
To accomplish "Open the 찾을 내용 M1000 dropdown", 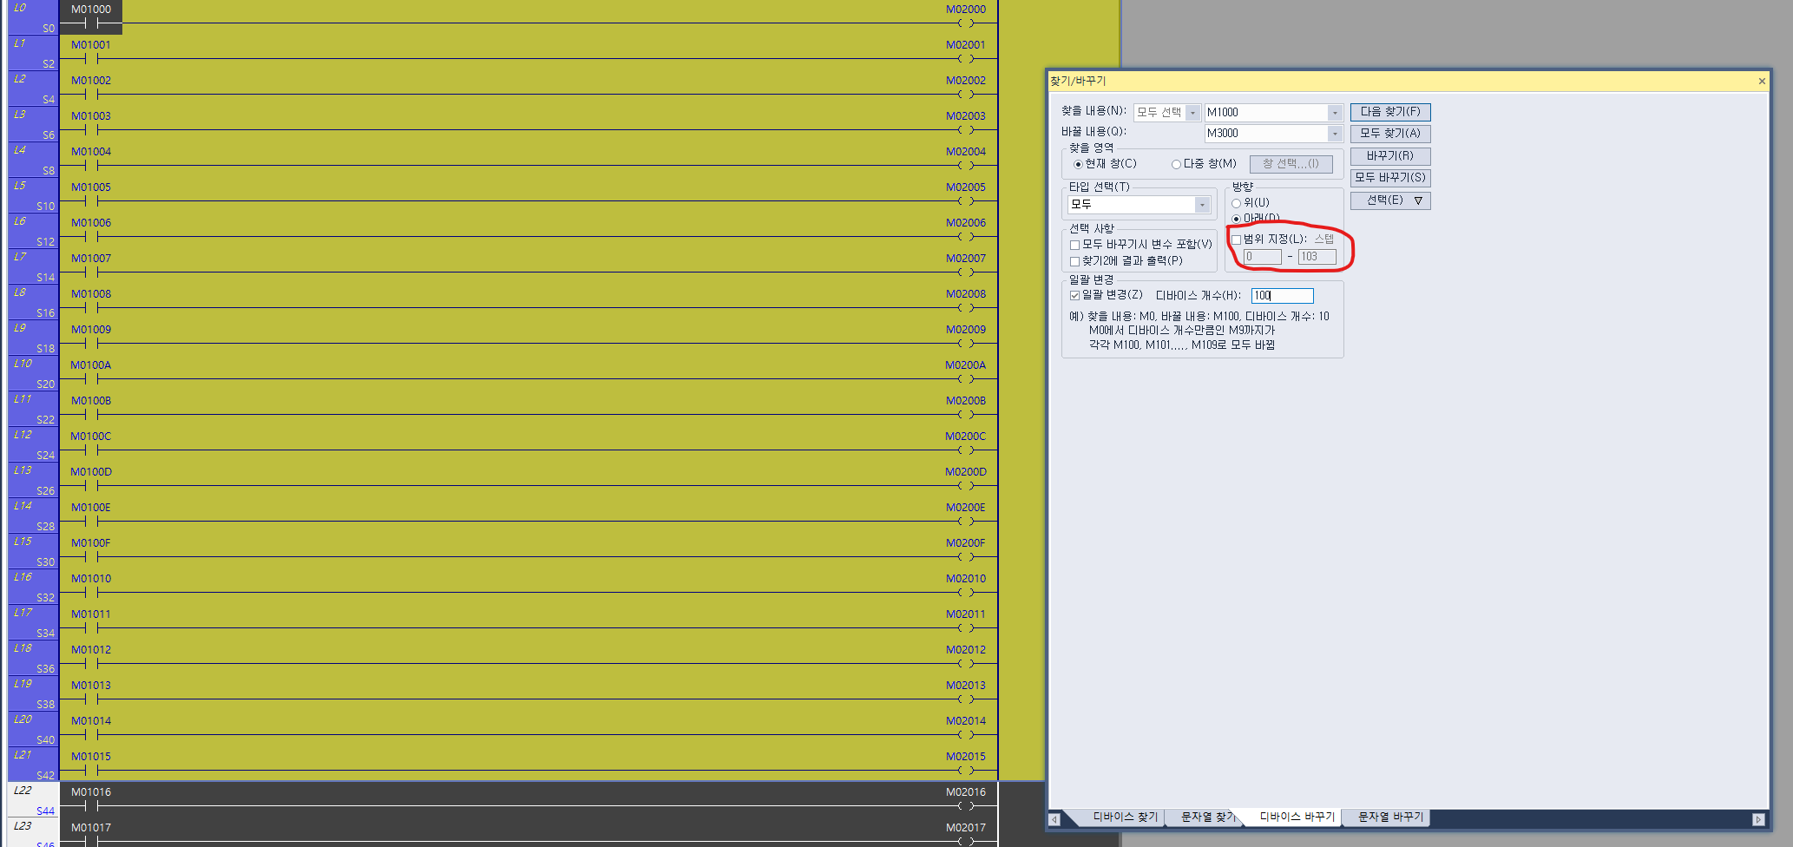I will click(1335, 111).
